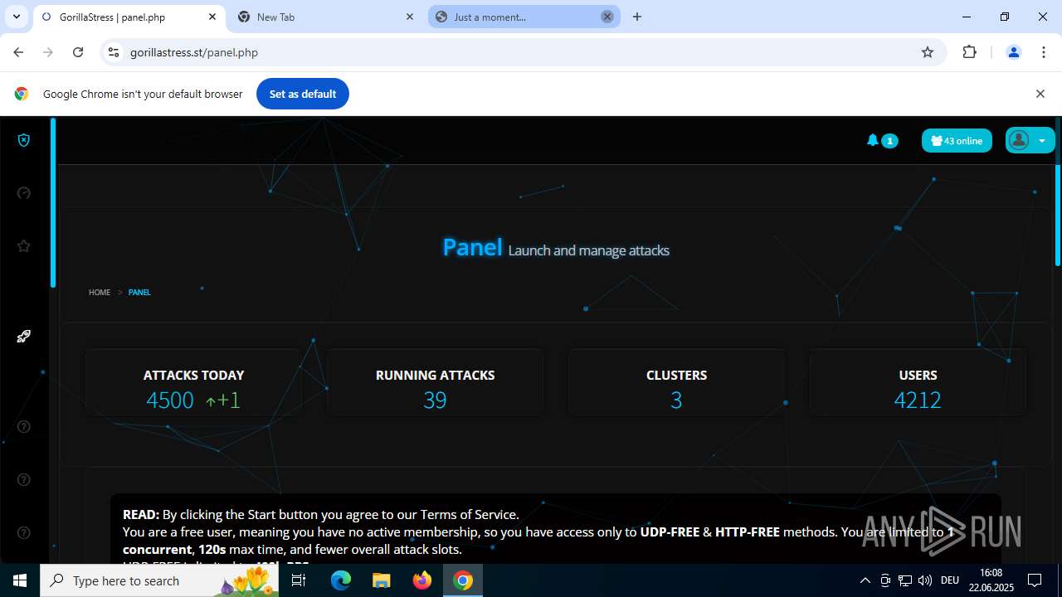Open the Chrome profile icon

point(1013,52)
